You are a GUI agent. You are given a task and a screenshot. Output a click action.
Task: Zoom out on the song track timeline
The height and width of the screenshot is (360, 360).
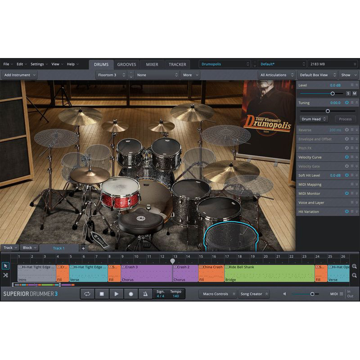355,275
